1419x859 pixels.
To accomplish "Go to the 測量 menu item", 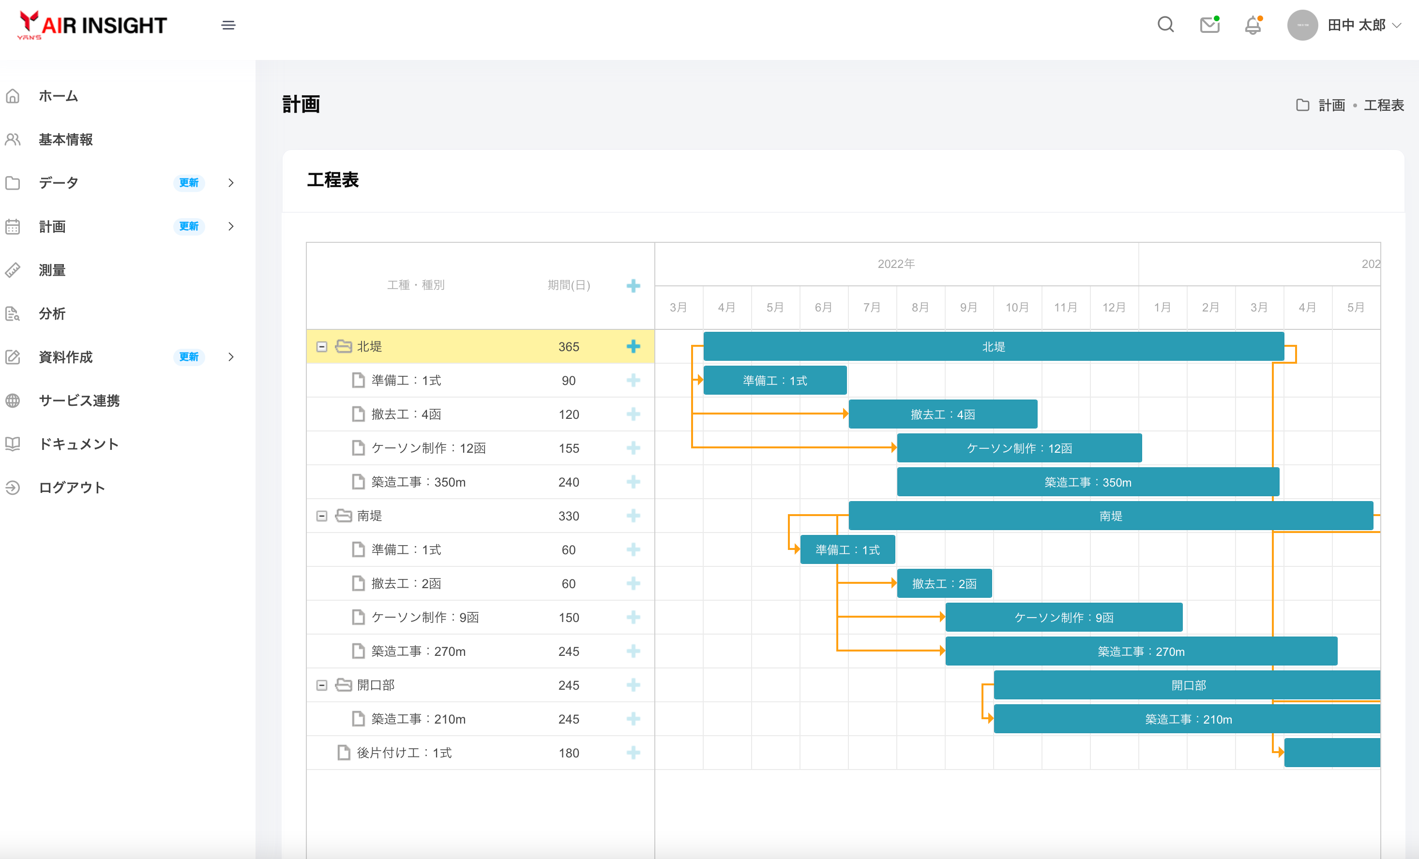I will [52, 270].
